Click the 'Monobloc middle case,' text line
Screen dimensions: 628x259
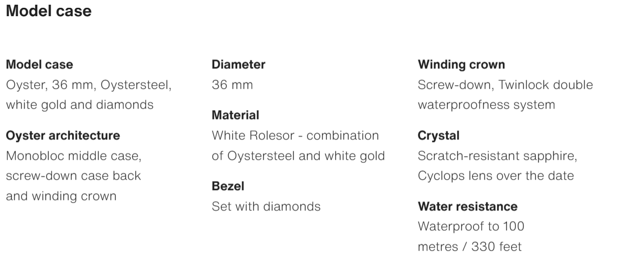click(x=73, y=156)
